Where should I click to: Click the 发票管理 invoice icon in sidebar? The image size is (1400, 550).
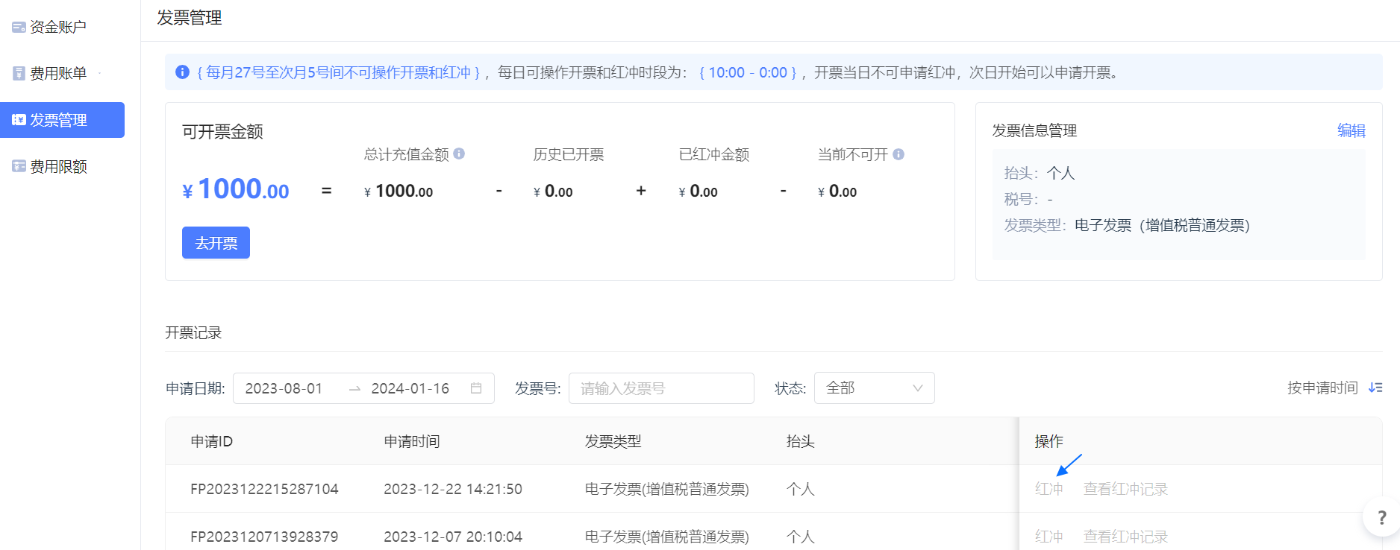[19, 120]
